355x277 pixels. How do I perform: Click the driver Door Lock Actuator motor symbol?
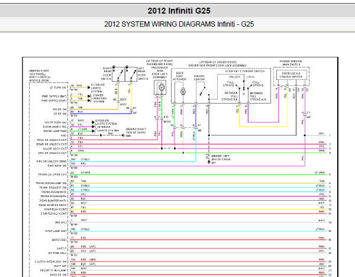pyautogui.click(x=183, y=92)
